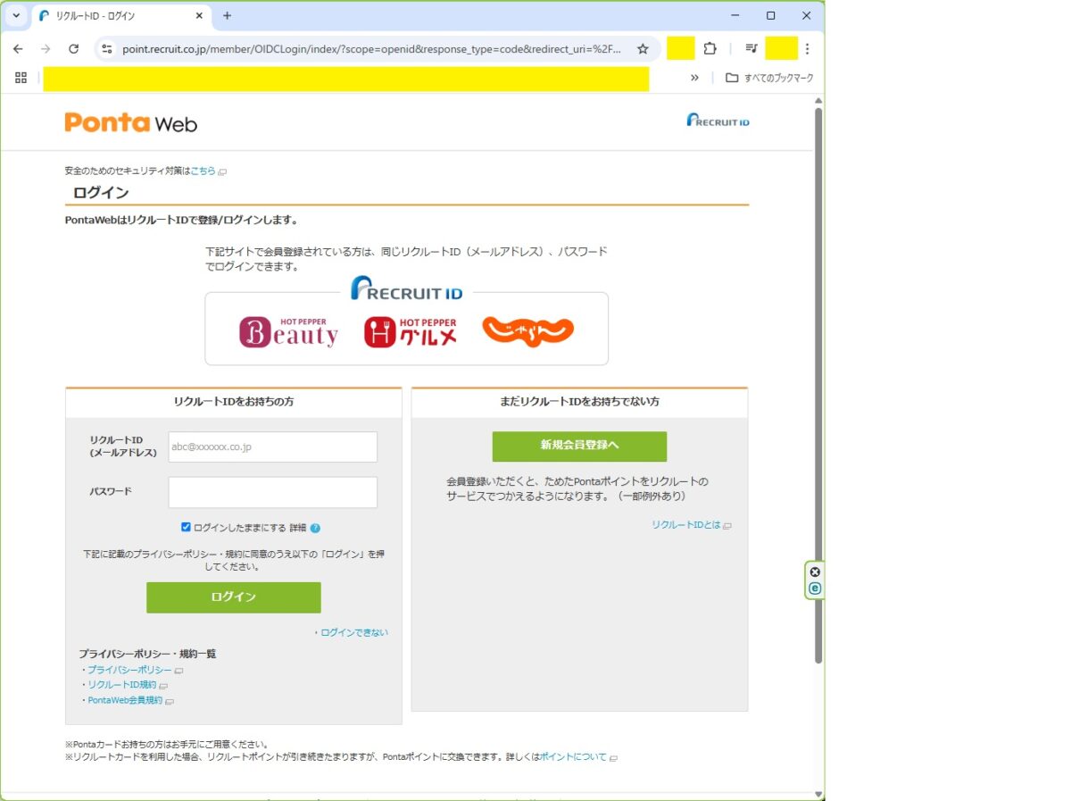Click the browser back arrow
1071x801 pixels.
click(18, 49)
